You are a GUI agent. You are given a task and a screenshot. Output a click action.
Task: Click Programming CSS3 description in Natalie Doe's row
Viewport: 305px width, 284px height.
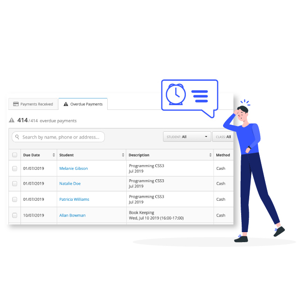[x=146, y=181]
